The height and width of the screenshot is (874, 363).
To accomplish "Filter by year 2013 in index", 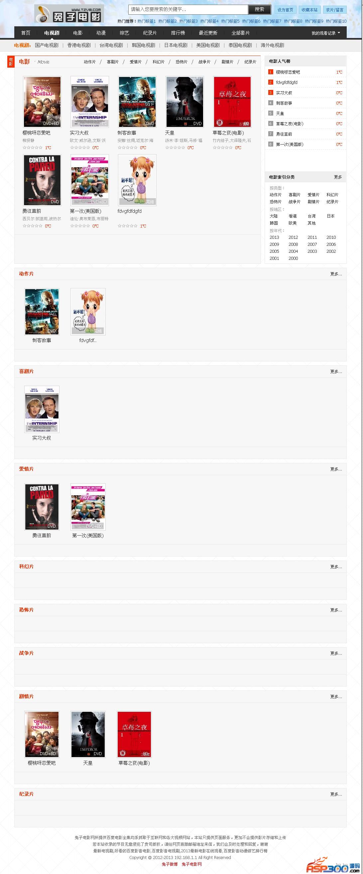I will (x=274, y=237).
